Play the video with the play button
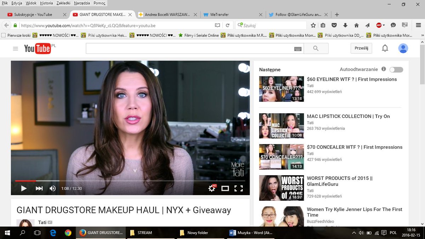Image resolution: width=425 pixels, height=239 pixels. (24, 188)
